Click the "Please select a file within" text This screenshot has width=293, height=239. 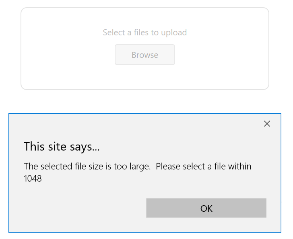point(203,167)
